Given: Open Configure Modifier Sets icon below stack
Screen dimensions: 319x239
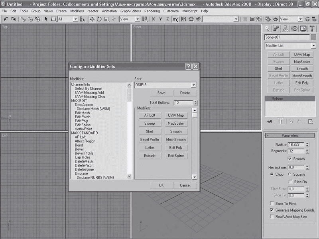Looking at the screenshot, I should coord(311,122).
